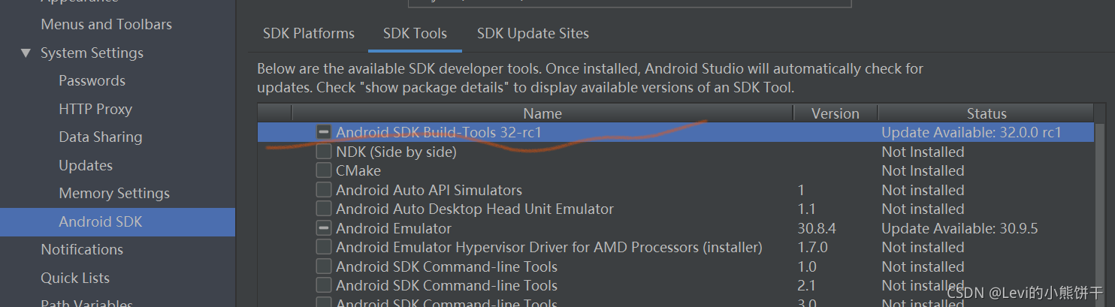This screenshot has width=1115, height=307.
Task: Toggle the Android Emulator checkbox
Action: [x=324, y=228]
